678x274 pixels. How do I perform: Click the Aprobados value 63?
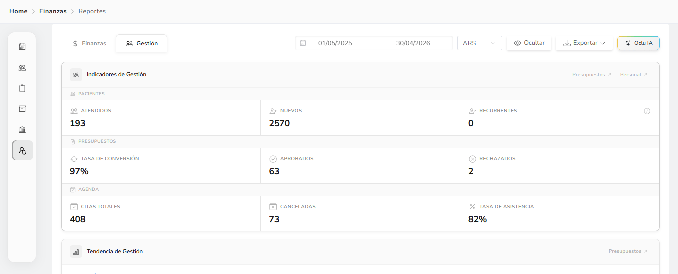[x=274, y=171]
